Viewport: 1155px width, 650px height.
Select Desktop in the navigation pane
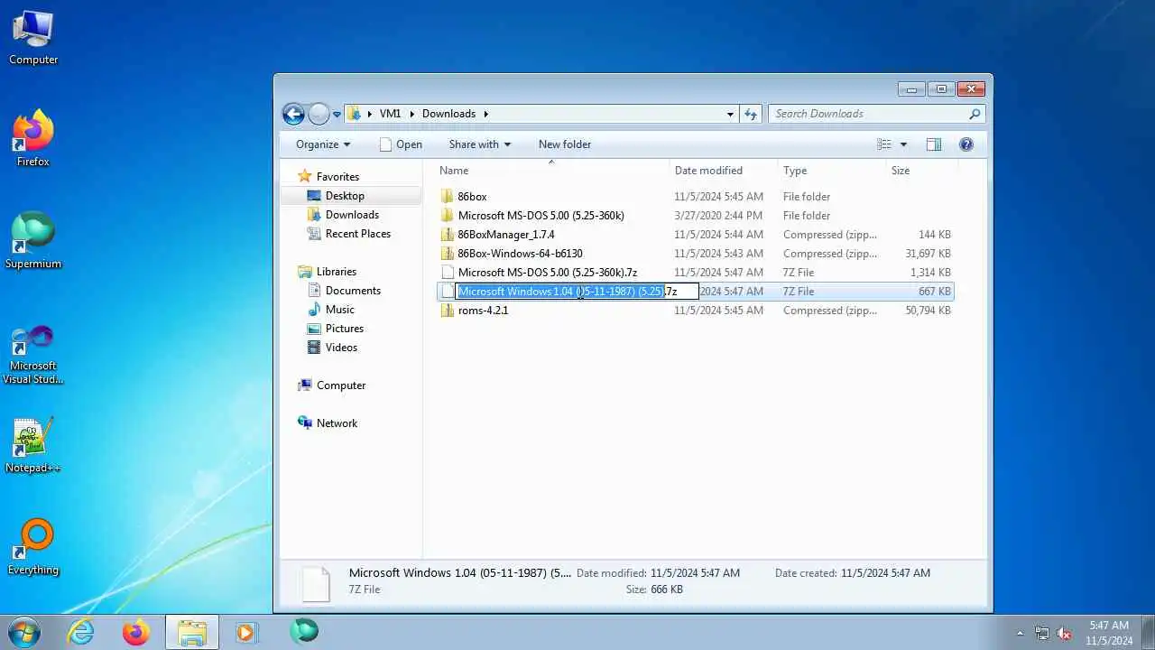[x=345, y=196]
